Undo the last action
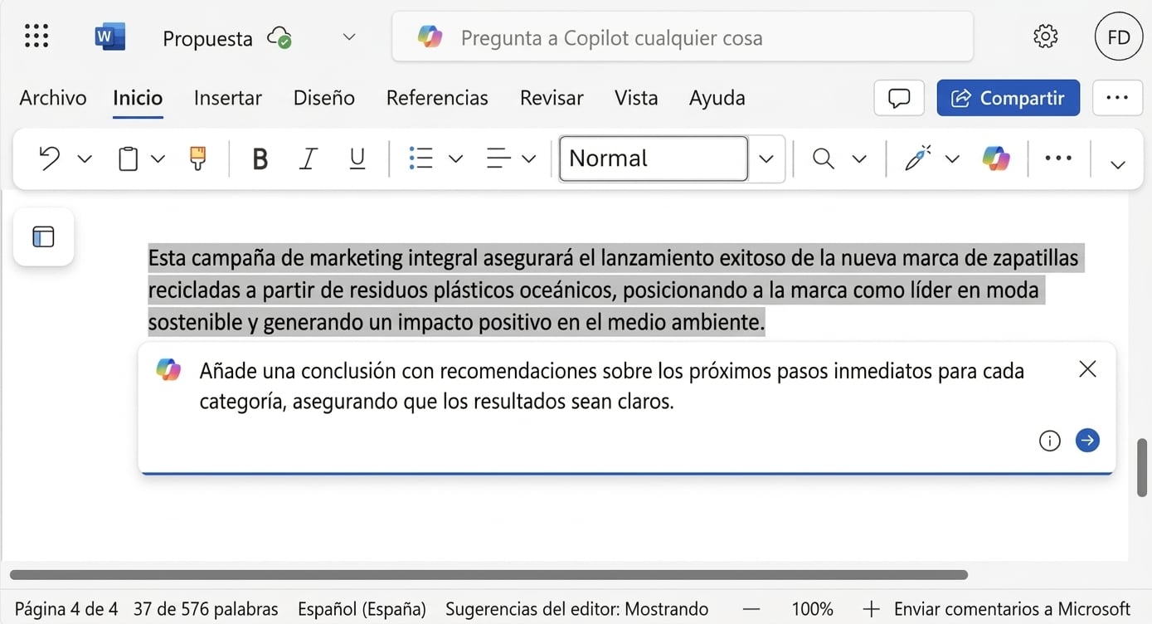Screen dimensions: 1152x624 tap(50, 158)
